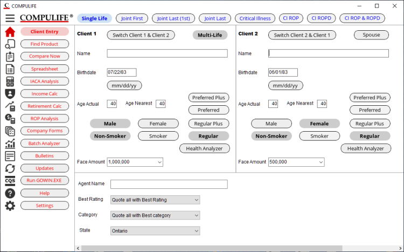This screenshot has height=252, width=404.
Task: Click the Bulletins text page icon
Action: 10,156
